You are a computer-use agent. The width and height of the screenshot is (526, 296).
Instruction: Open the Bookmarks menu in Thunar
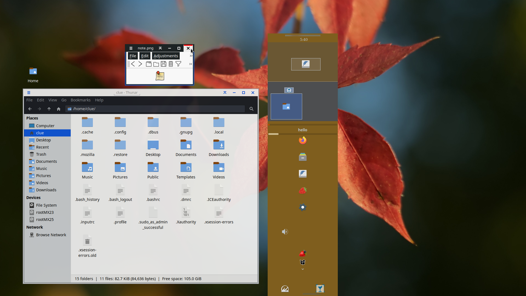(x=80, y=100)
